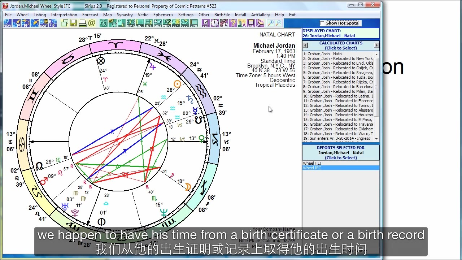Enable the Show Hot Spots checkbox
The image size is (462, 260).
coord(322,23)
